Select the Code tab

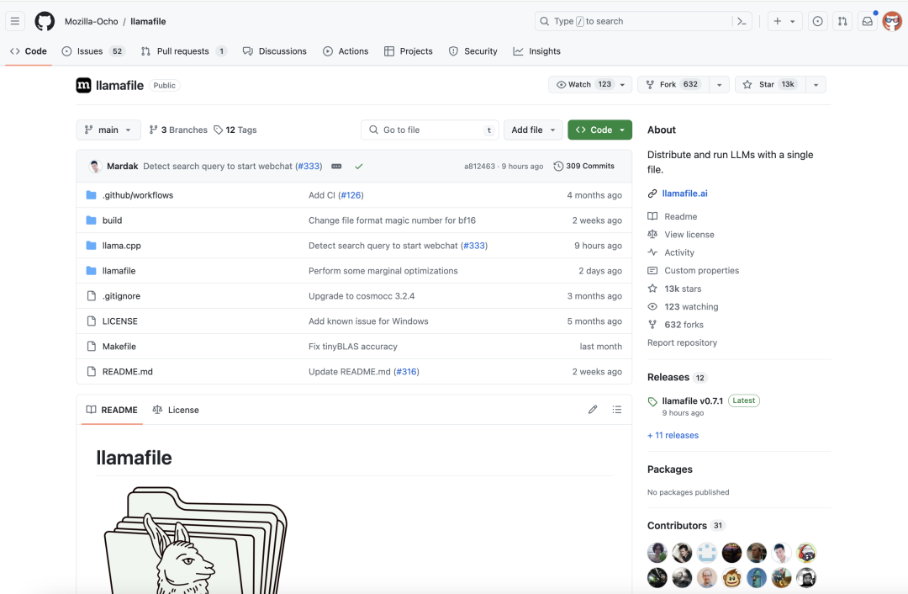pyautogui.click(x=29, y=51)
